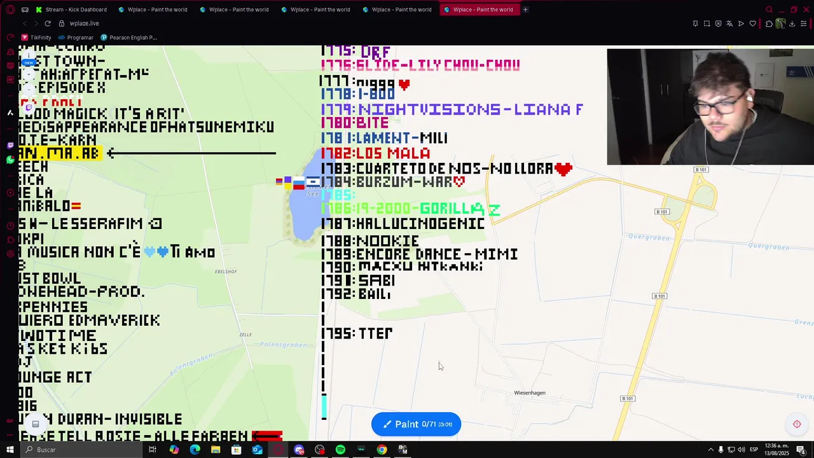Click the player play triangle icon
Screen dimensions: 814x458
coord(741,24)
